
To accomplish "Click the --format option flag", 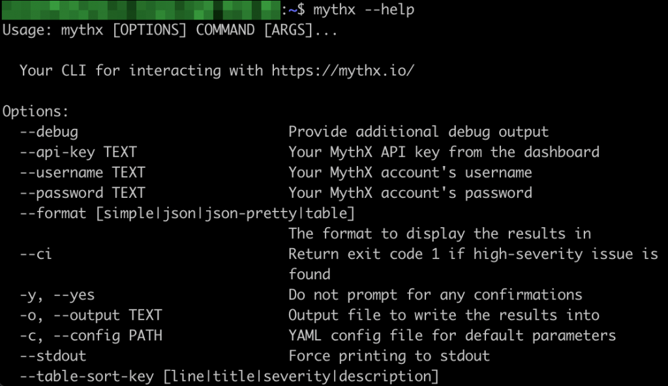I will [x=53, y=213].
